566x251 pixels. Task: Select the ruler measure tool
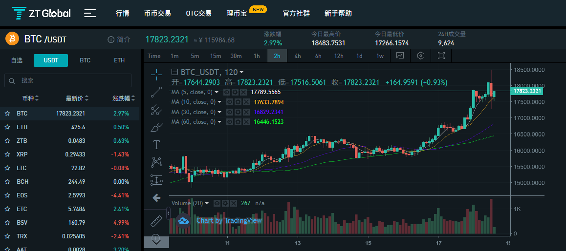[156, 221]
